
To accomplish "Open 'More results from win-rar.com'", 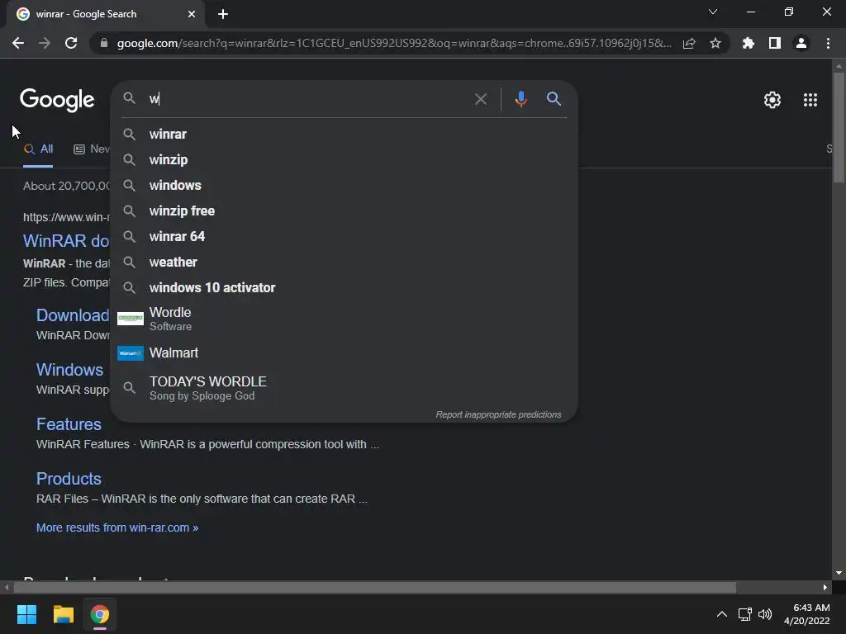I will (x=117, y=528).
